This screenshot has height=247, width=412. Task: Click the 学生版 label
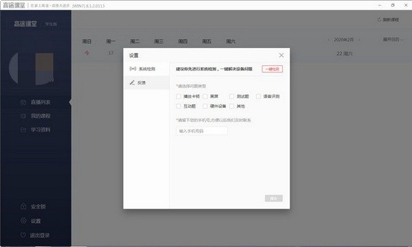[51, 24]
